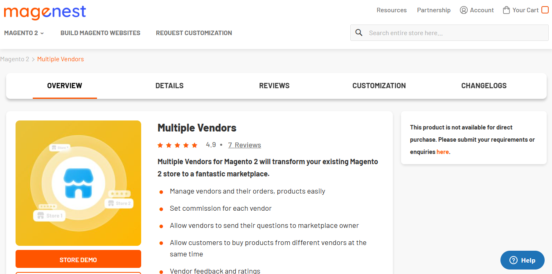Open the CHANGELOGS tab

tap(484, 86)
